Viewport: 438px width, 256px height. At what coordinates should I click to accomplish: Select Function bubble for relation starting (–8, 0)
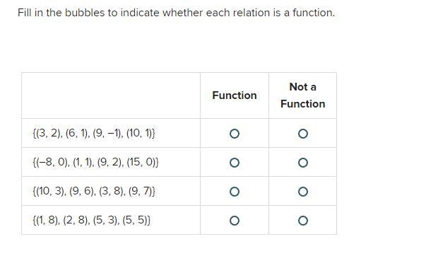(x=235, y=163)
